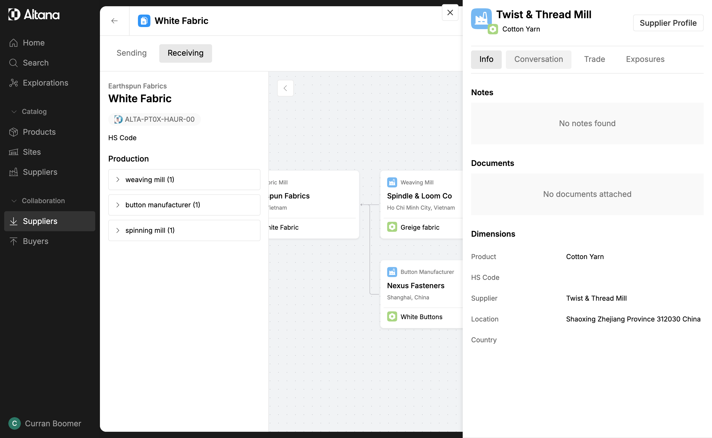712x438 pixels.
Task: Go to Explorations in the sidebar
Action: pyautogui.click(x=45, y=83)
